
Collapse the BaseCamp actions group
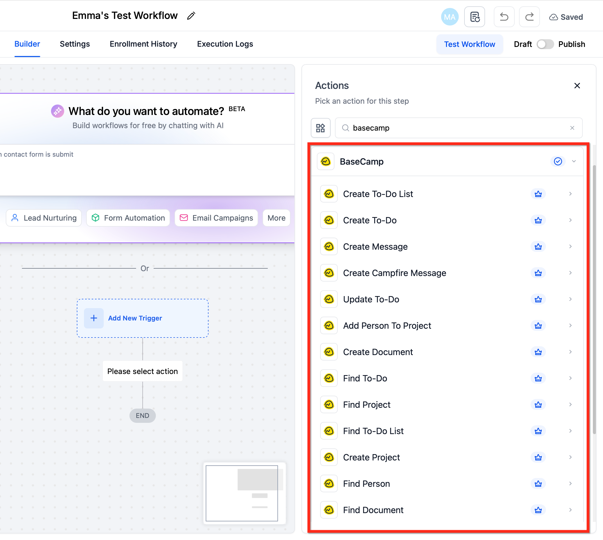[574, 161]
